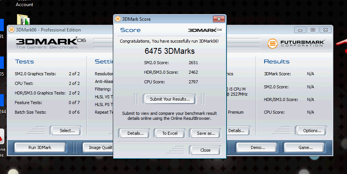Click the Results panel CPU Score label
Viewport: 347px width, 174px height.
[x=274, y=112]
